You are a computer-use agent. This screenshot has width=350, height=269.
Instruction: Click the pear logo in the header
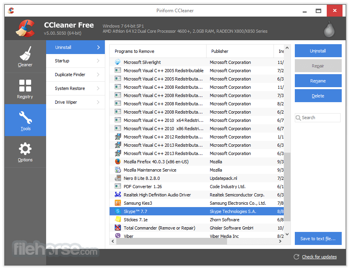(x=329, y=29)
